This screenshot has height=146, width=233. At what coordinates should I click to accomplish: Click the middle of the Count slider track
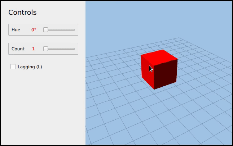tap(60, 49)
